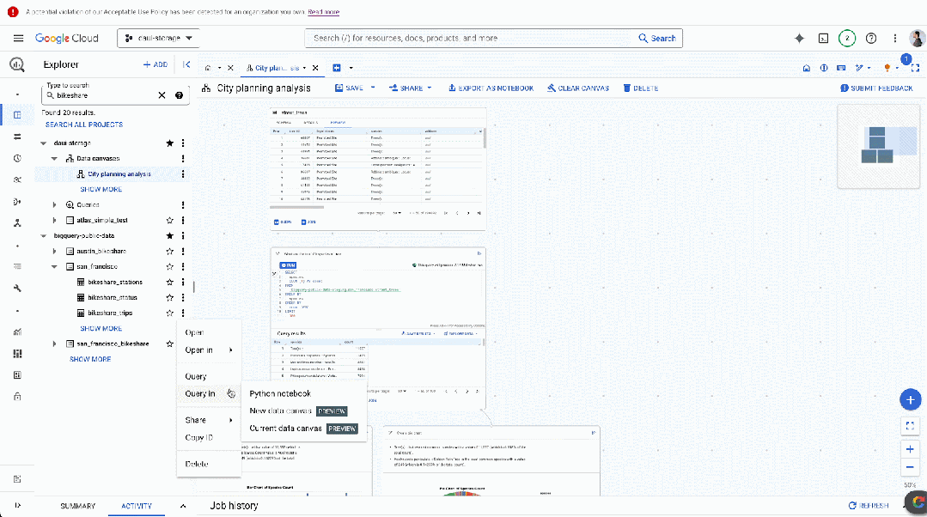Screen dimensions: 927x517
Task: Star the bikeshare_status table
Action: pos(169,298)
